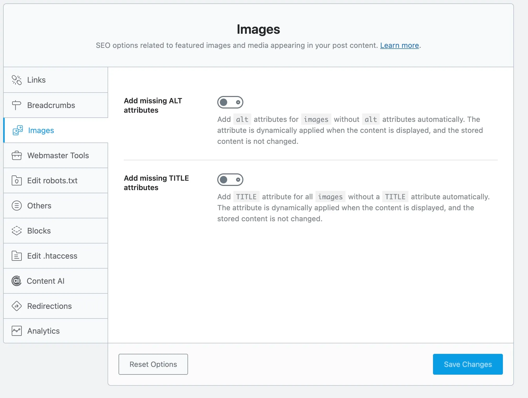Click the Edit robots.txt file icon
528x398 pixels.
(x=17, y=180)
